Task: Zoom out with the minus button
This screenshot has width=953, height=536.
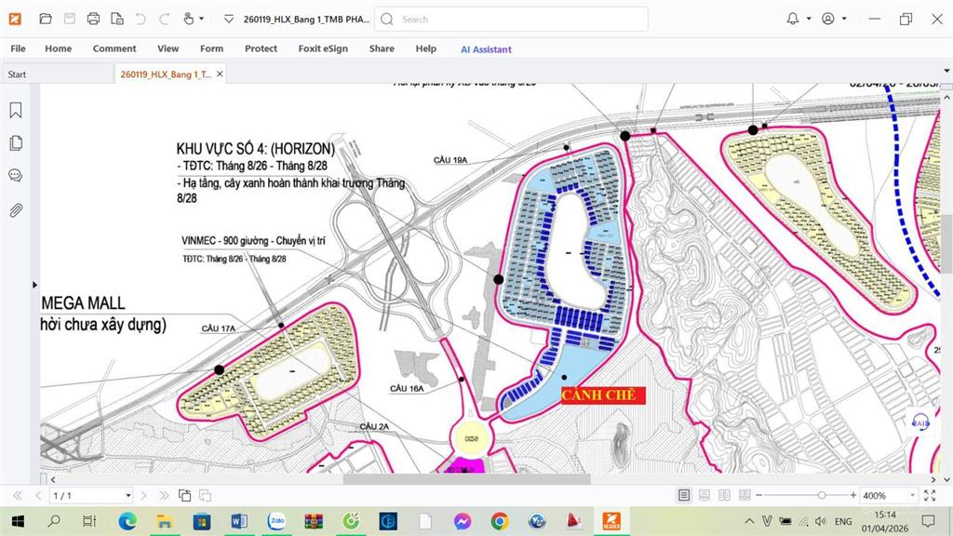Action: click(758, 495)
